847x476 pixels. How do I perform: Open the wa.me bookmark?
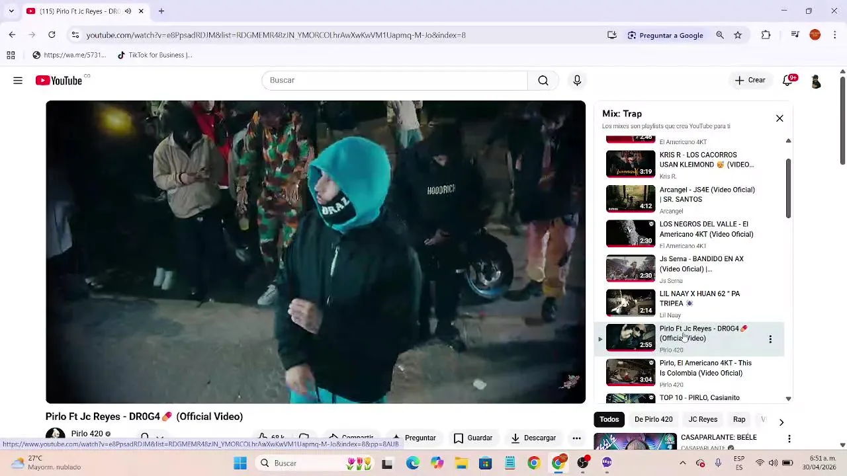pyautogui.click(x=69, y=56)
